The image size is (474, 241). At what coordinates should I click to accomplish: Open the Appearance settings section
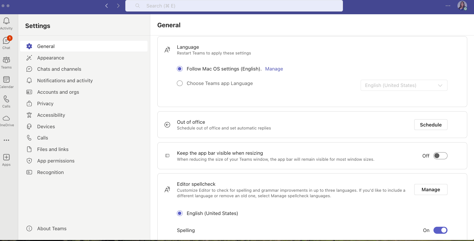click(84, 58)
